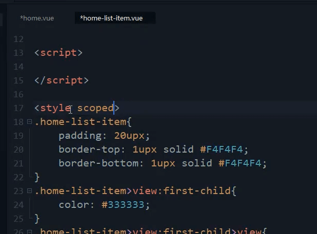
Task: Click the 'scoped' attribute on line 17
Action: click(95, 109)
